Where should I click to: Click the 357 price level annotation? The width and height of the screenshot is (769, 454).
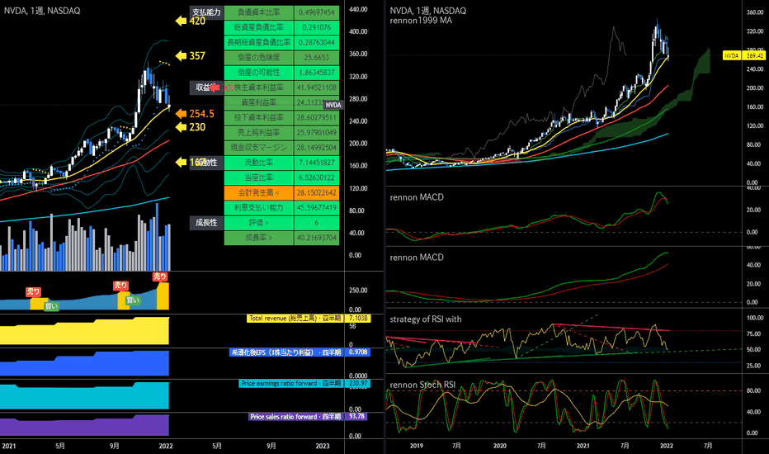point(191,56)
